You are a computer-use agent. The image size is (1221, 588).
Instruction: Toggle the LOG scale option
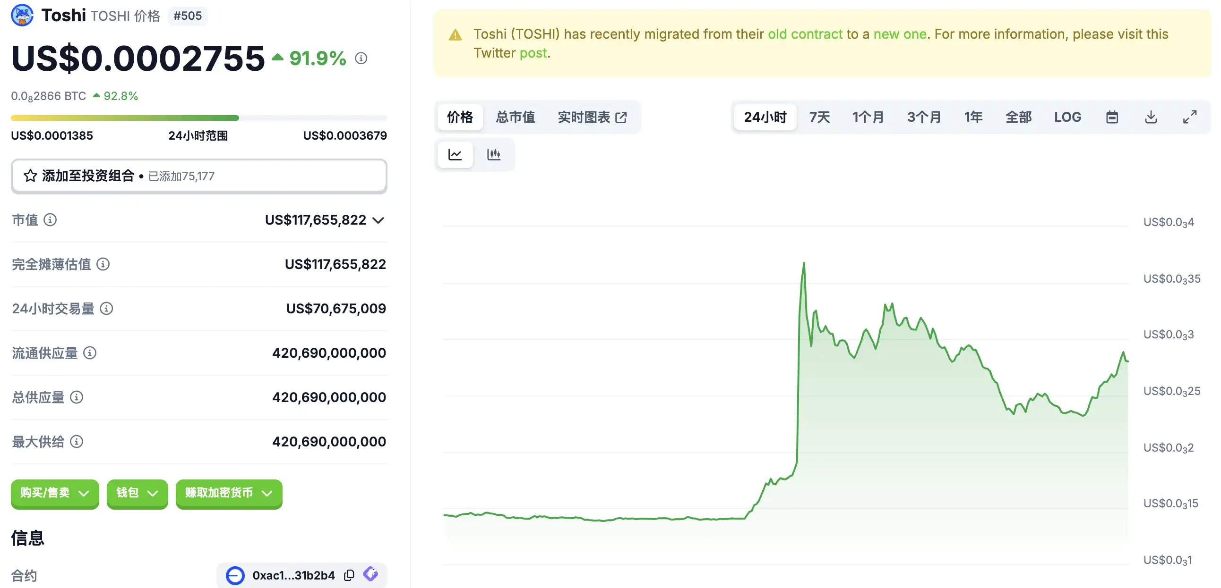pyautogui.click(x=1067, y=117)
